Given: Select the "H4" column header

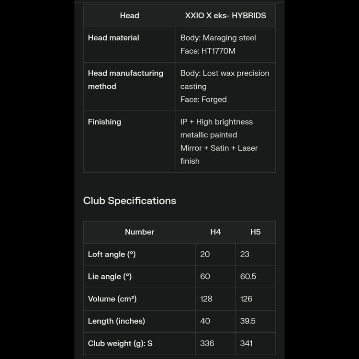Looking at the screenshot, I should (x=215, y=232).
